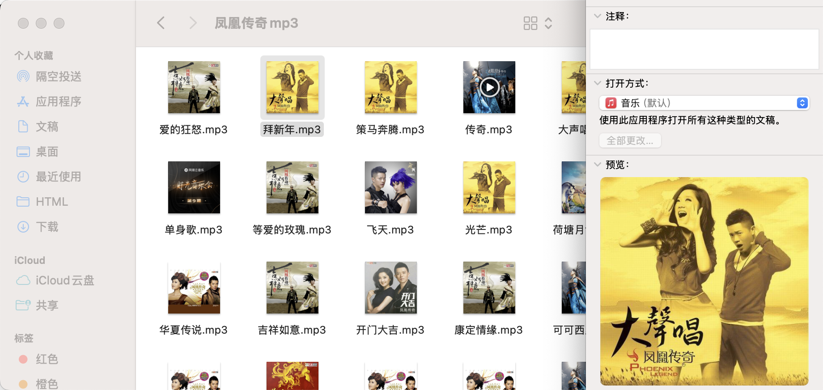
Task: Switch to icon grid view
Action: (x=530, y=23)
